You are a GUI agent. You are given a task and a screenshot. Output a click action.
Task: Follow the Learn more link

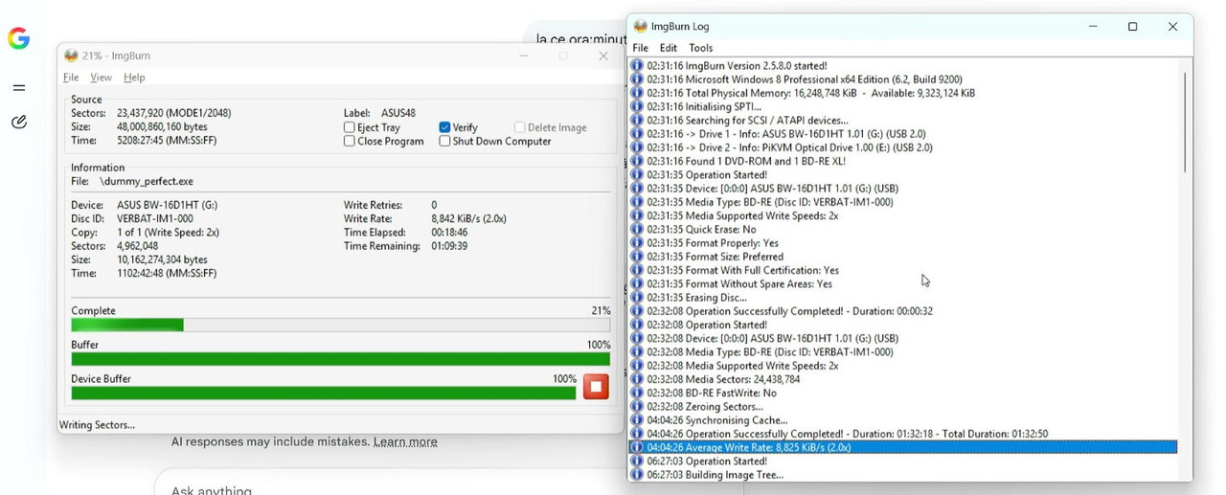click(x=405, y=442)
